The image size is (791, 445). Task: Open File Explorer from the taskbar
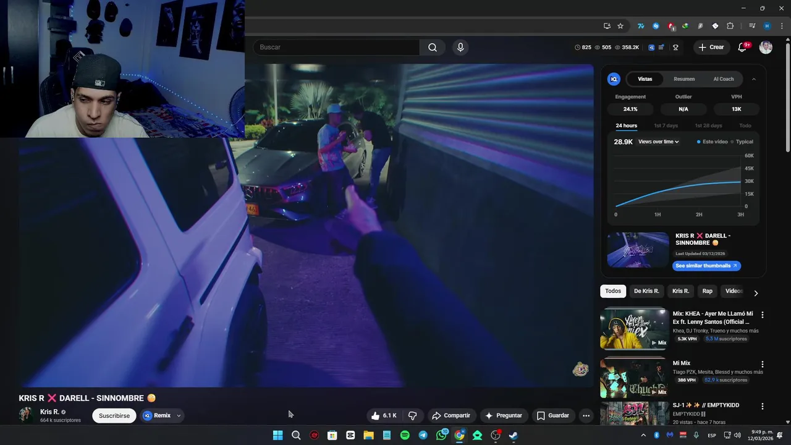pos(368,435)
